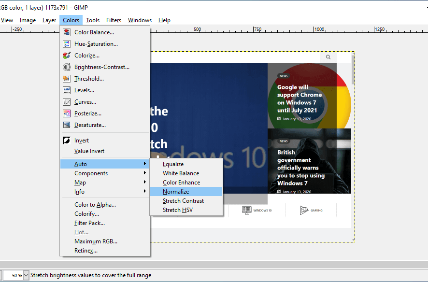
Task: Open the Color Balance dialog
Action: 105,32
